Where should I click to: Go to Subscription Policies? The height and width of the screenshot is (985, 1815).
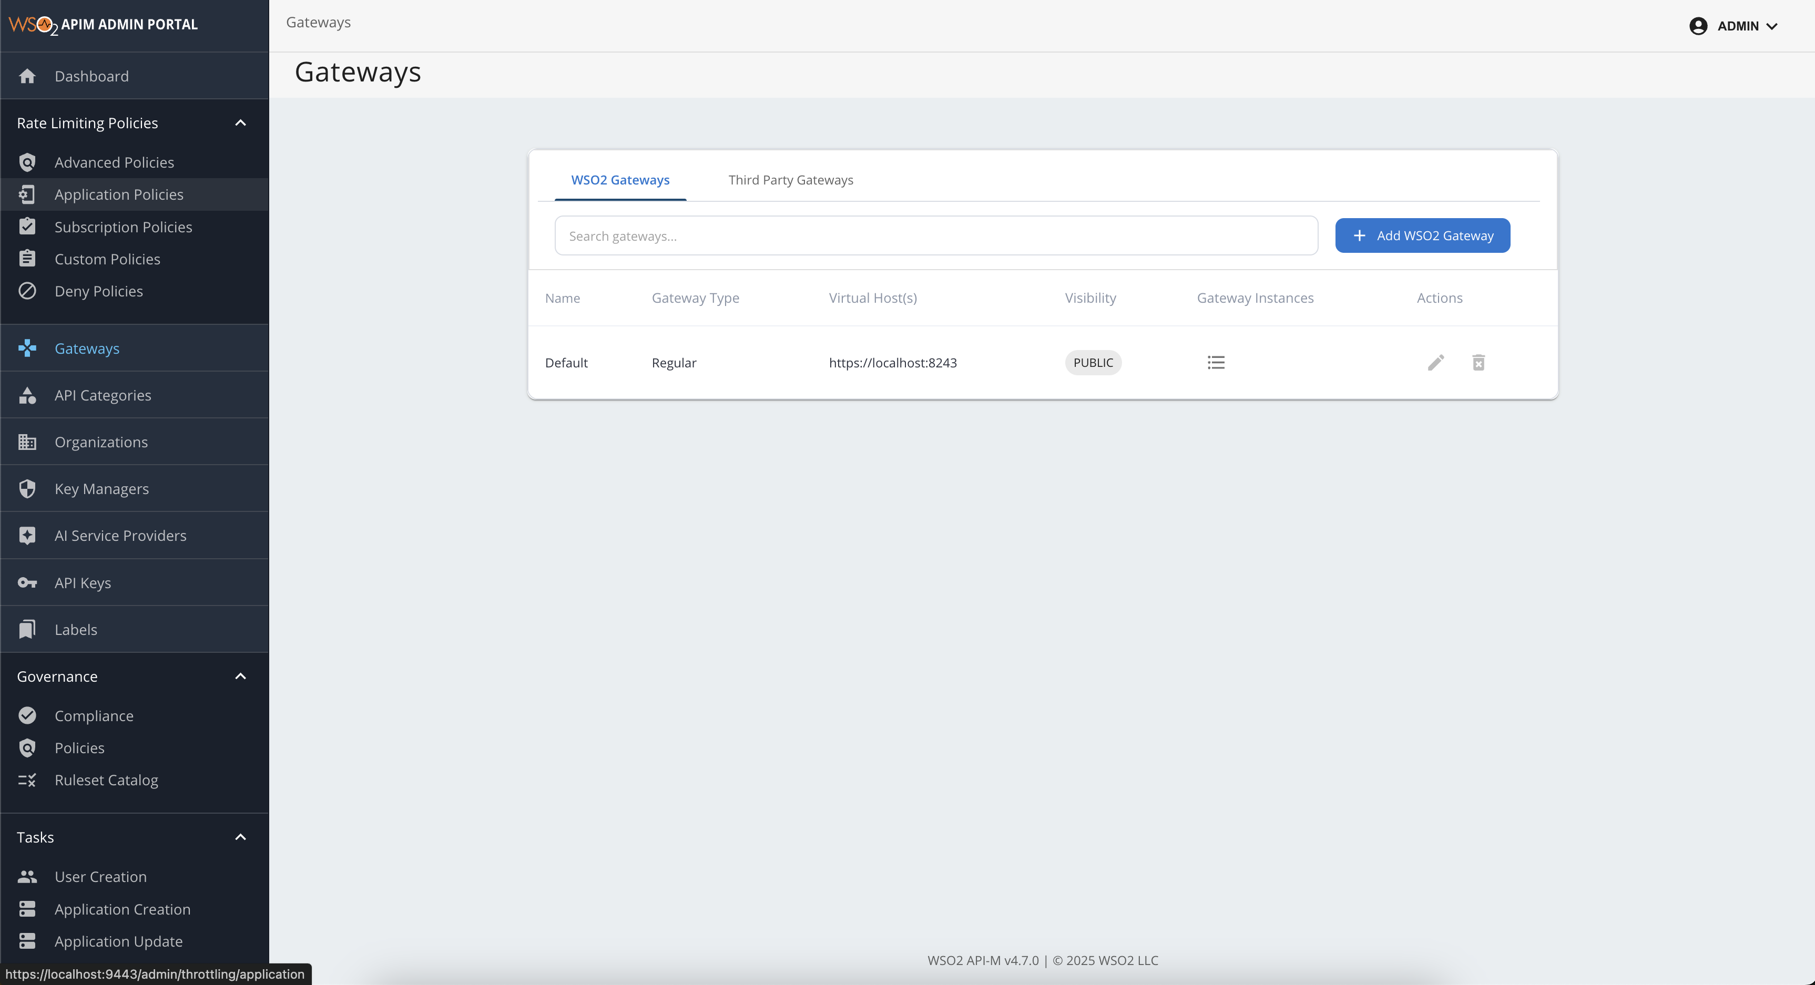[x=135, y=227]
